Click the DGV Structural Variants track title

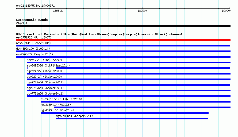click(x=99, y=34)
